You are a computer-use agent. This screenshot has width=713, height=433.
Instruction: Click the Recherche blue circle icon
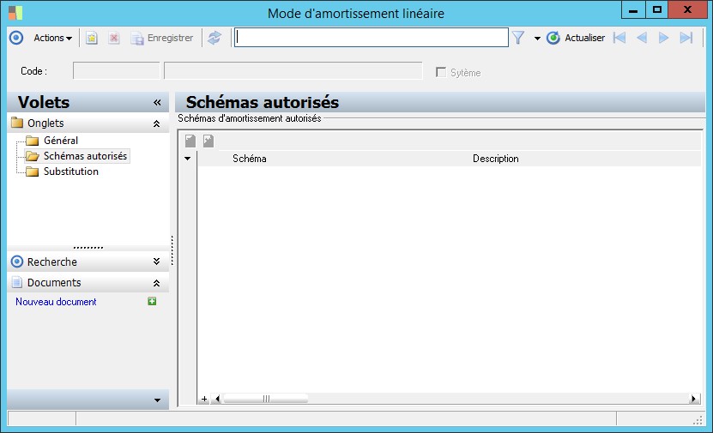coord(17,262)
